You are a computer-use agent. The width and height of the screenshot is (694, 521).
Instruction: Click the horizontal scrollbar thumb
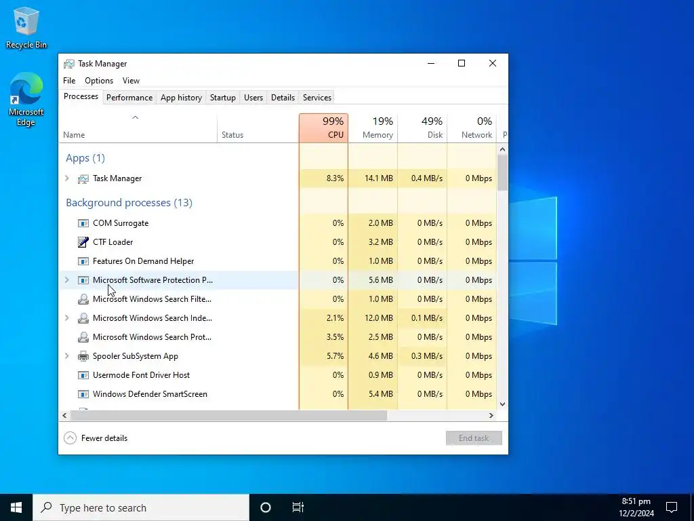pyautogui.click(x=228, y=416)
